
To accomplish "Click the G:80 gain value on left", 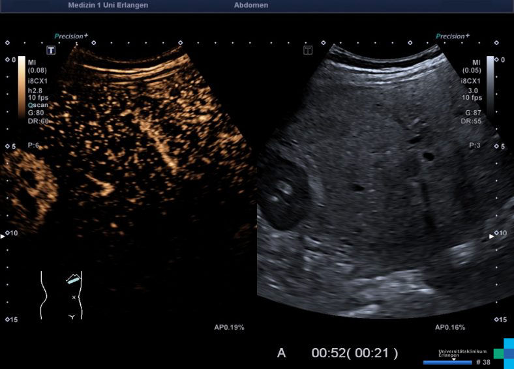I will point(35,113).
